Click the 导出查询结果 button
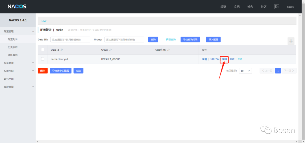 (190, 39)
